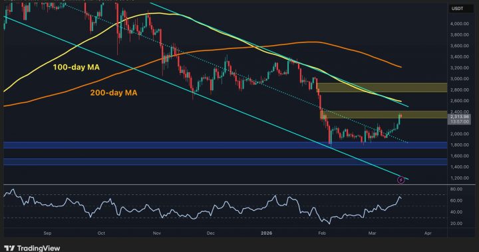The width and height of the screenshot is (479, 252).
Task: Click the lightning event marker icon
Action: click(x=401, y=180)
